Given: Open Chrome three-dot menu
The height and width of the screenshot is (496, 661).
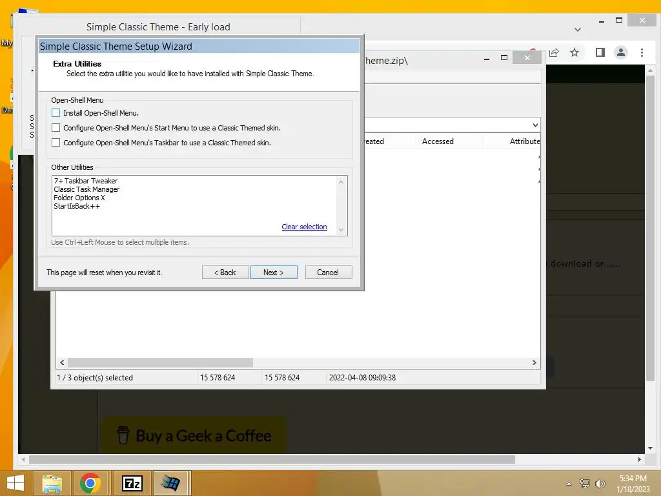Looking at the screenshot, I should (x=642, y=52).
